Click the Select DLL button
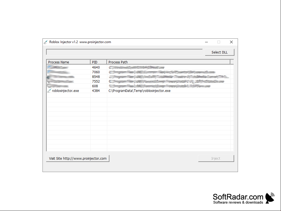This screenshot has width=281, height=211. point(220,52)
